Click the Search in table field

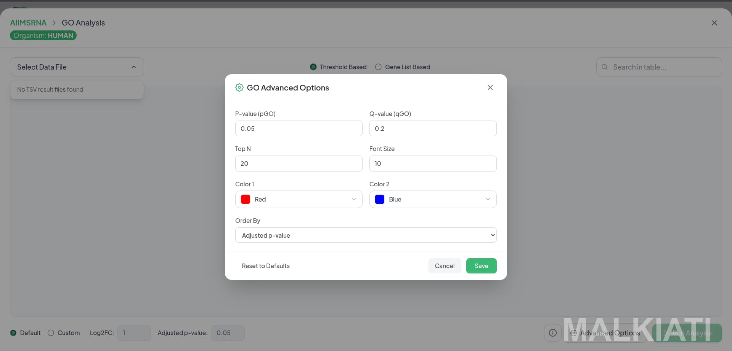pos(659,67)
